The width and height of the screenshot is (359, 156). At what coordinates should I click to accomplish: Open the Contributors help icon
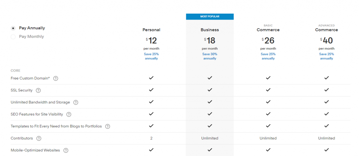tap(39, 138)
